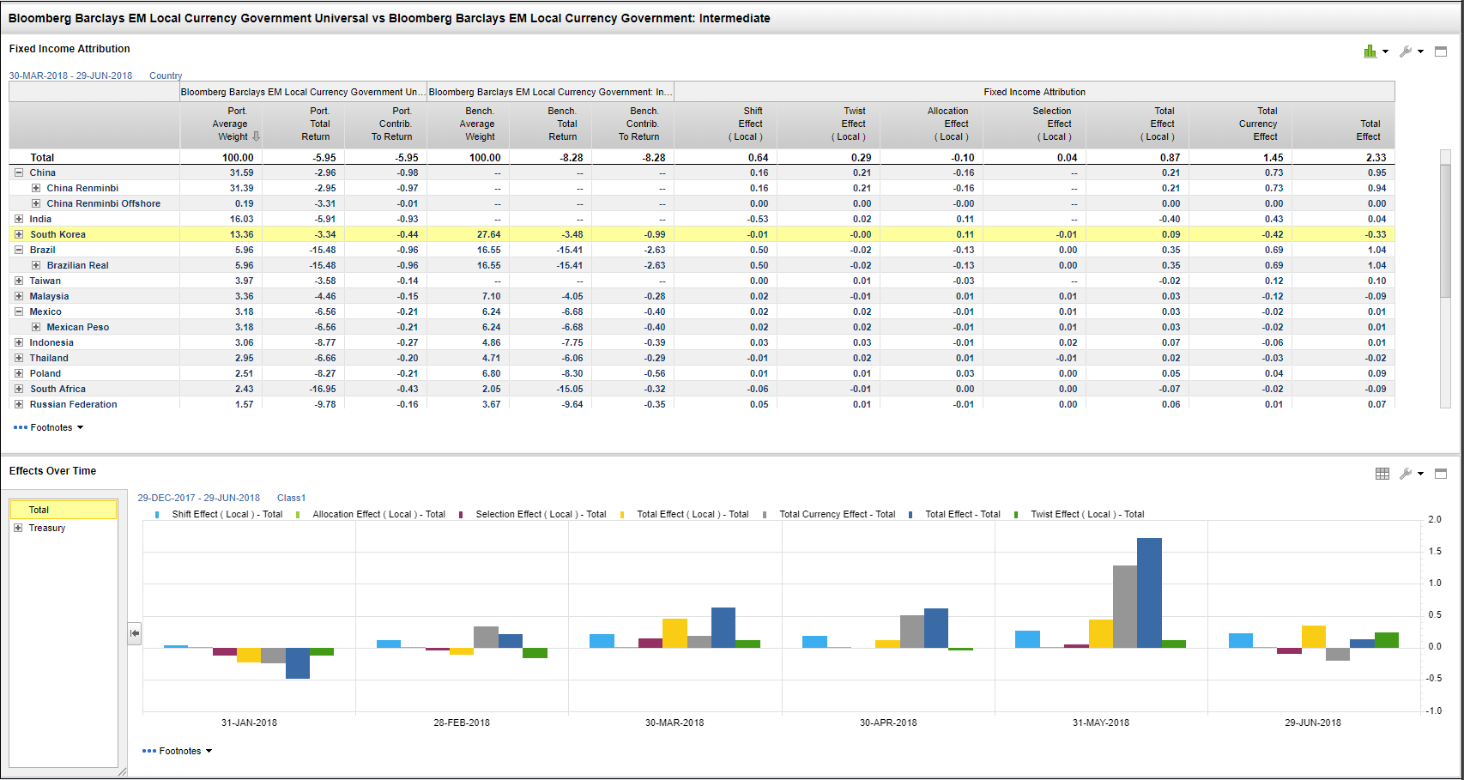Expand the India country row
The image size is (1464, 780).
coord(19,219)
